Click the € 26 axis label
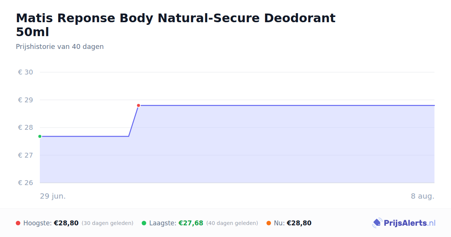Viewport: 451px width, 237px height. [x=26, y=183]
